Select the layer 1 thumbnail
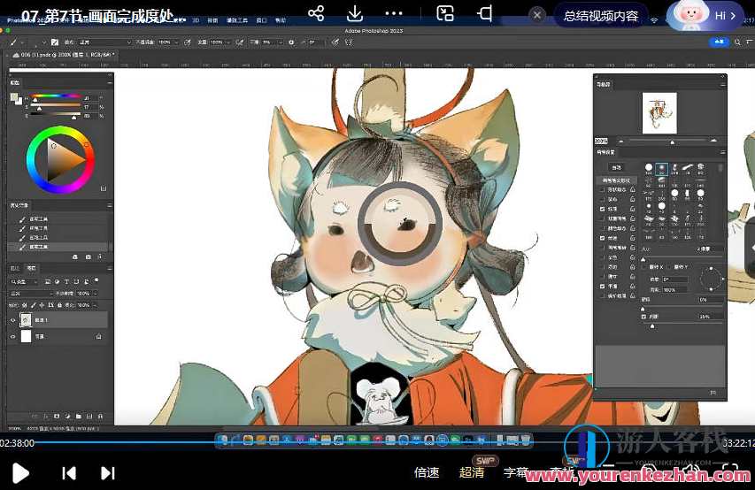755x490 pixels. click(26, 320)
